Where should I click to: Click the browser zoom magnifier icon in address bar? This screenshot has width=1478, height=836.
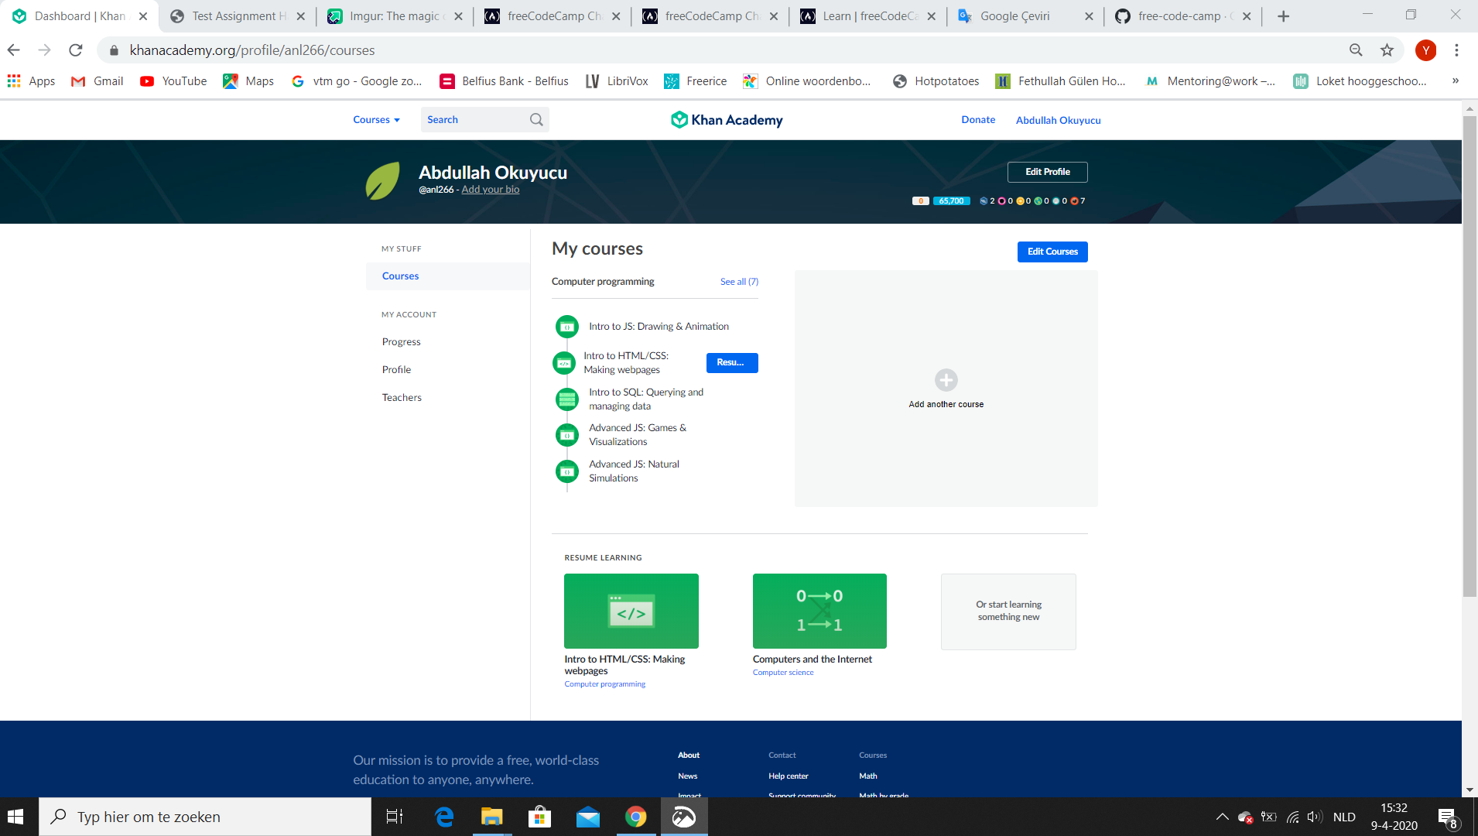pyautogui.click(x=1356, y=50)
